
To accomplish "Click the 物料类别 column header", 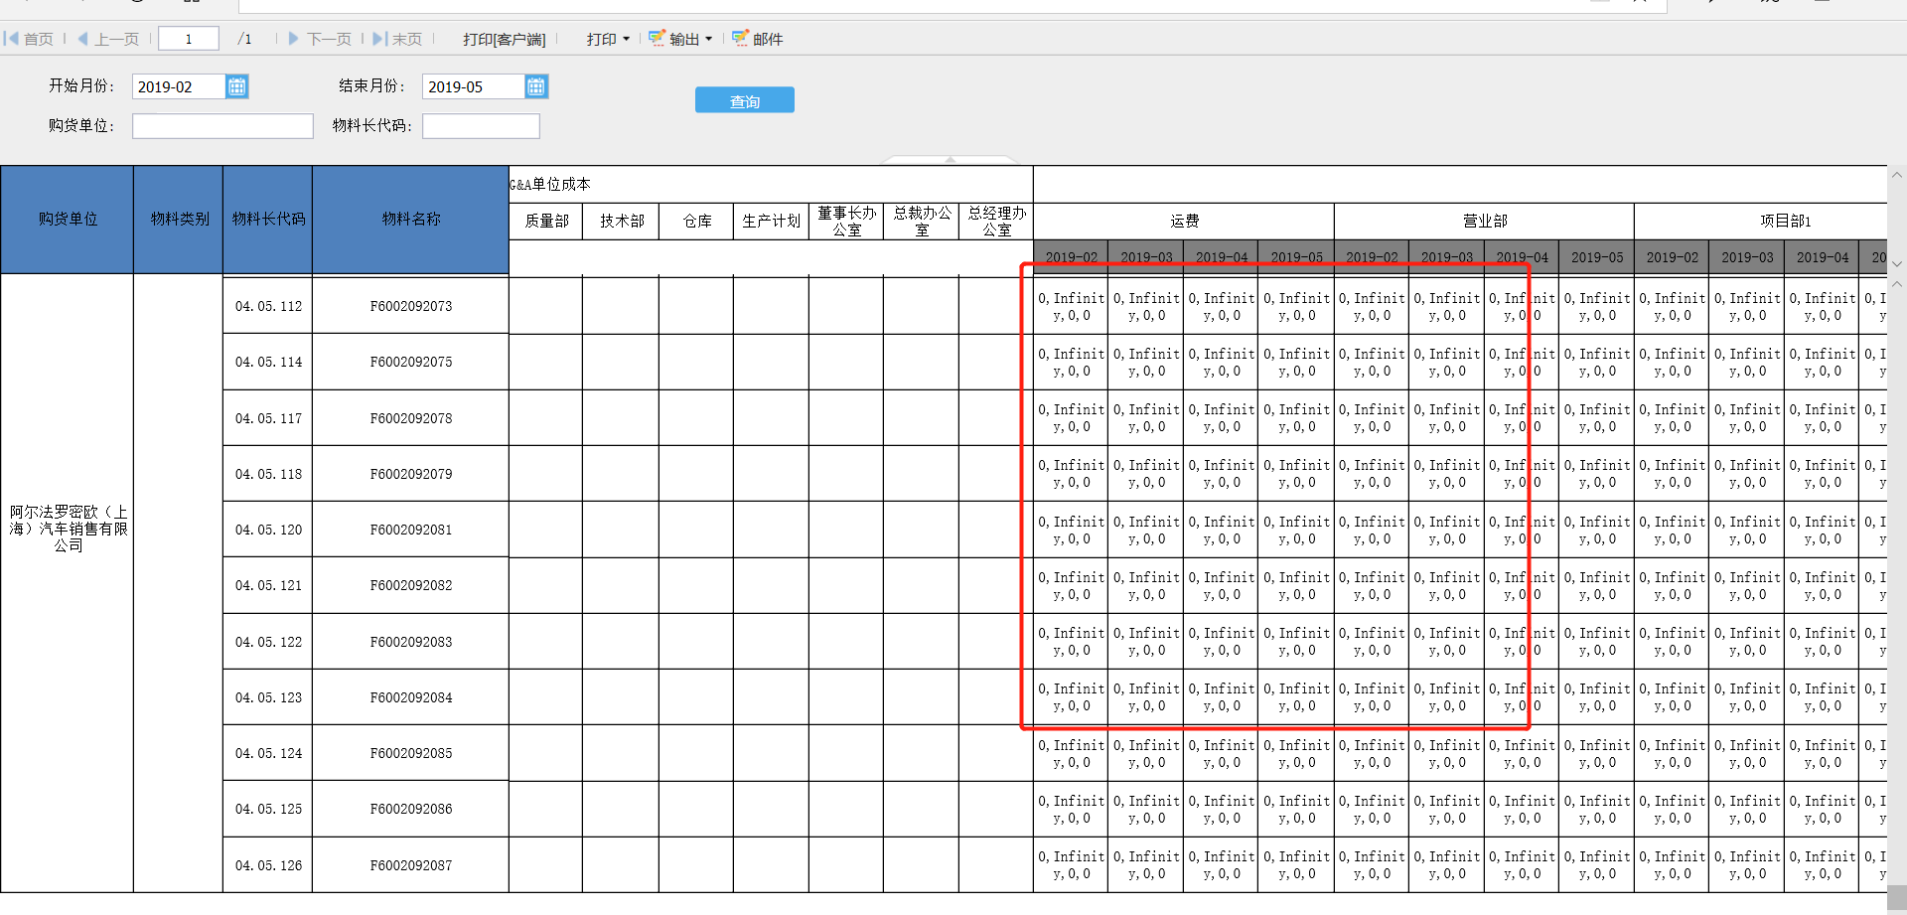I will [x=179, y=220].
